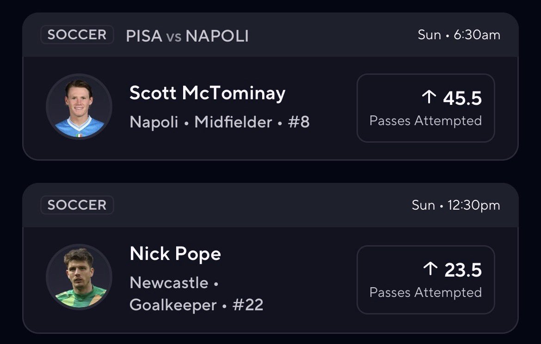Click Newcastle Goalkeeper #22 details text
The image size is (541, 344).
click(197, 294)
